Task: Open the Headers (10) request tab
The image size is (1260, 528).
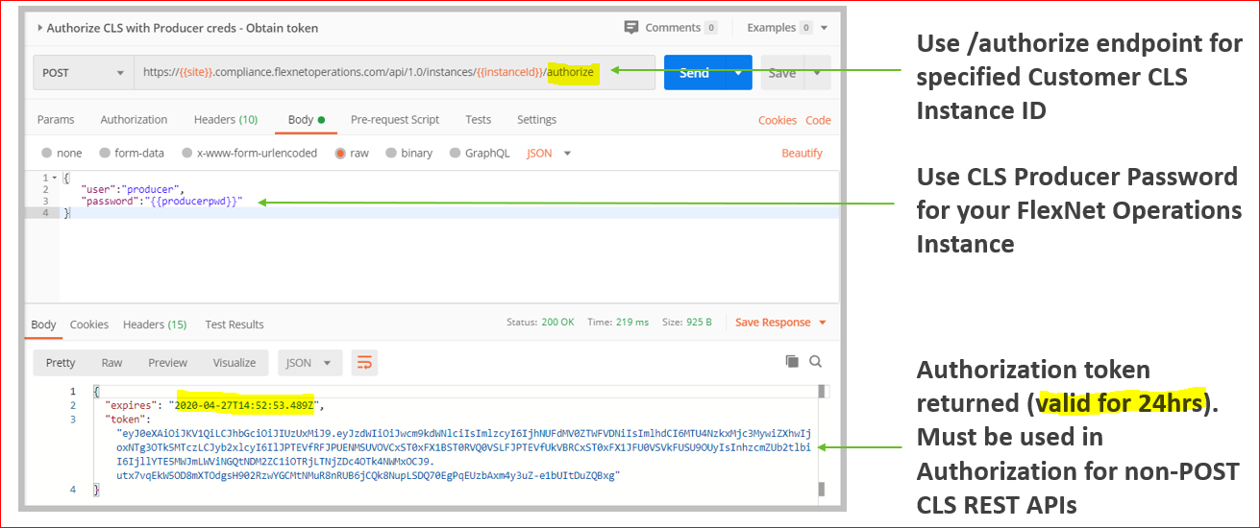Action: [226, 120]
